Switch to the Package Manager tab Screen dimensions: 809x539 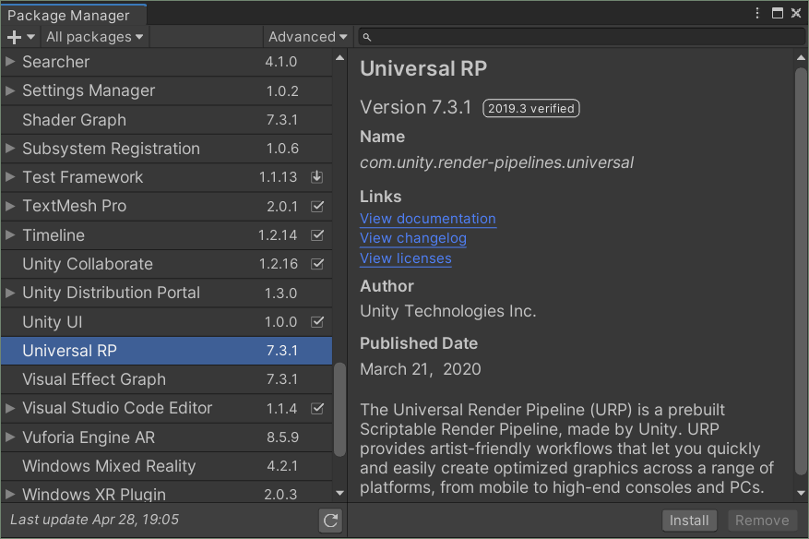click(74, 15)
